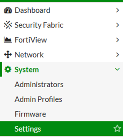Open the Security Fabric menu label
The height and width of the screenshot is (137, 123).
39,25
